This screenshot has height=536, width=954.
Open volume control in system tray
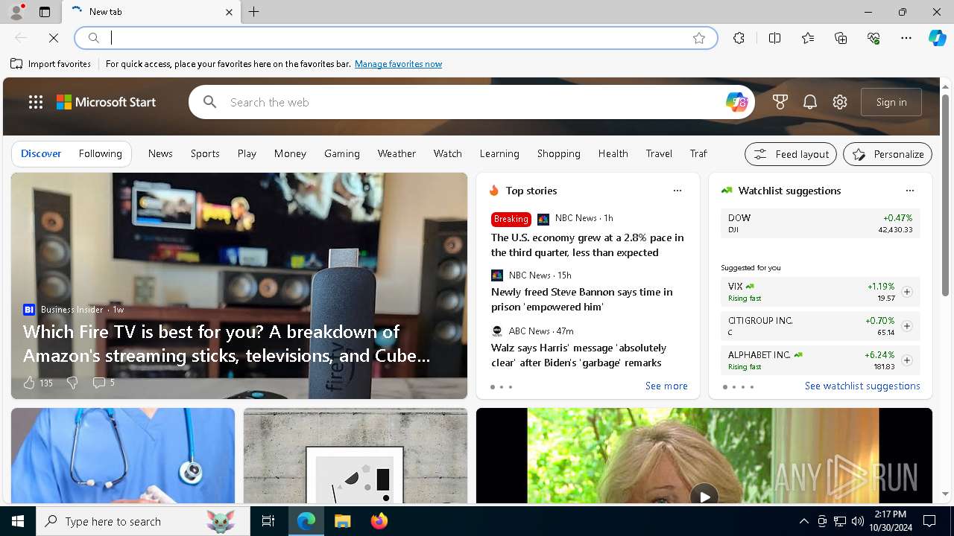[858, 521]
